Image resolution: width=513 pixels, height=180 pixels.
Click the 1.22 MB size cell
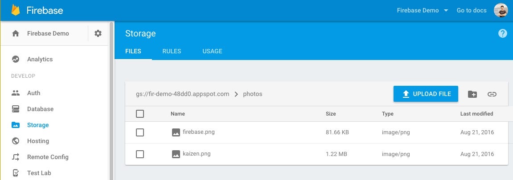click(337, 154)
